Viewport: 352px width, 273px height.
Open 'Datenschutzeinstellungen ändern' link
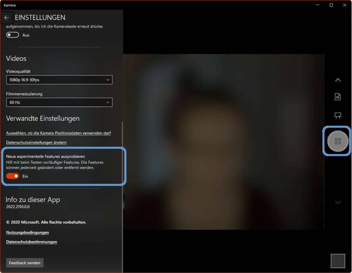pyautogui.click(x=36, y=142)
